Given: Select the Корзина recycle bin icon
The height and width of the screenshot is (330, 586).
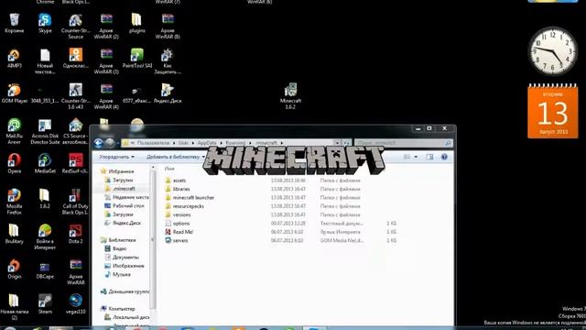Looking at the screenshot, I should coord(15,23).
